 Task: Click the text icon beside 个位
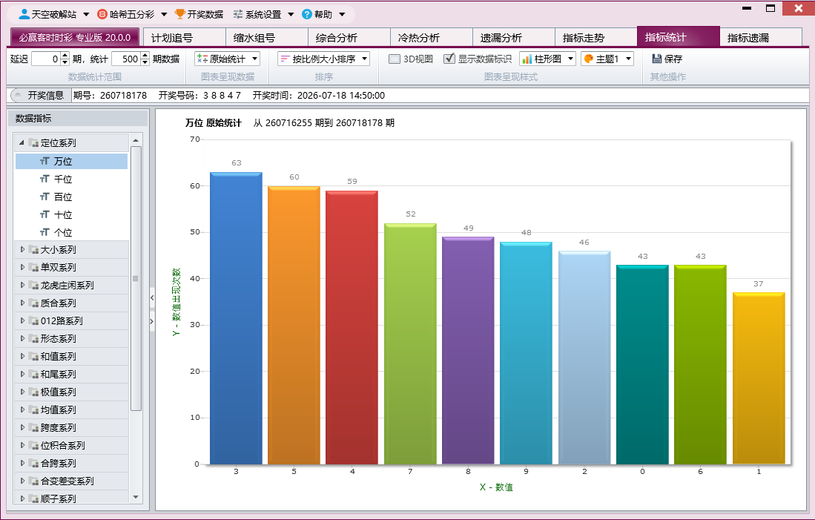[x=44, y=232]
